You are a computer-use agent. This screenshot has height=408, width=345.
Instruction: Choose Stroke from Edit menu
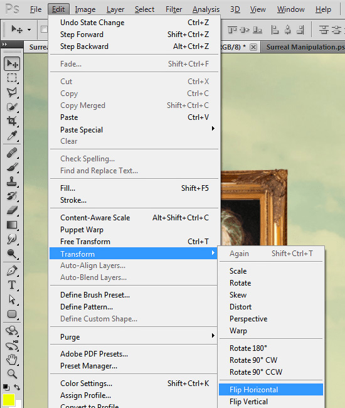pyautogui.click(x=134, y=200)
